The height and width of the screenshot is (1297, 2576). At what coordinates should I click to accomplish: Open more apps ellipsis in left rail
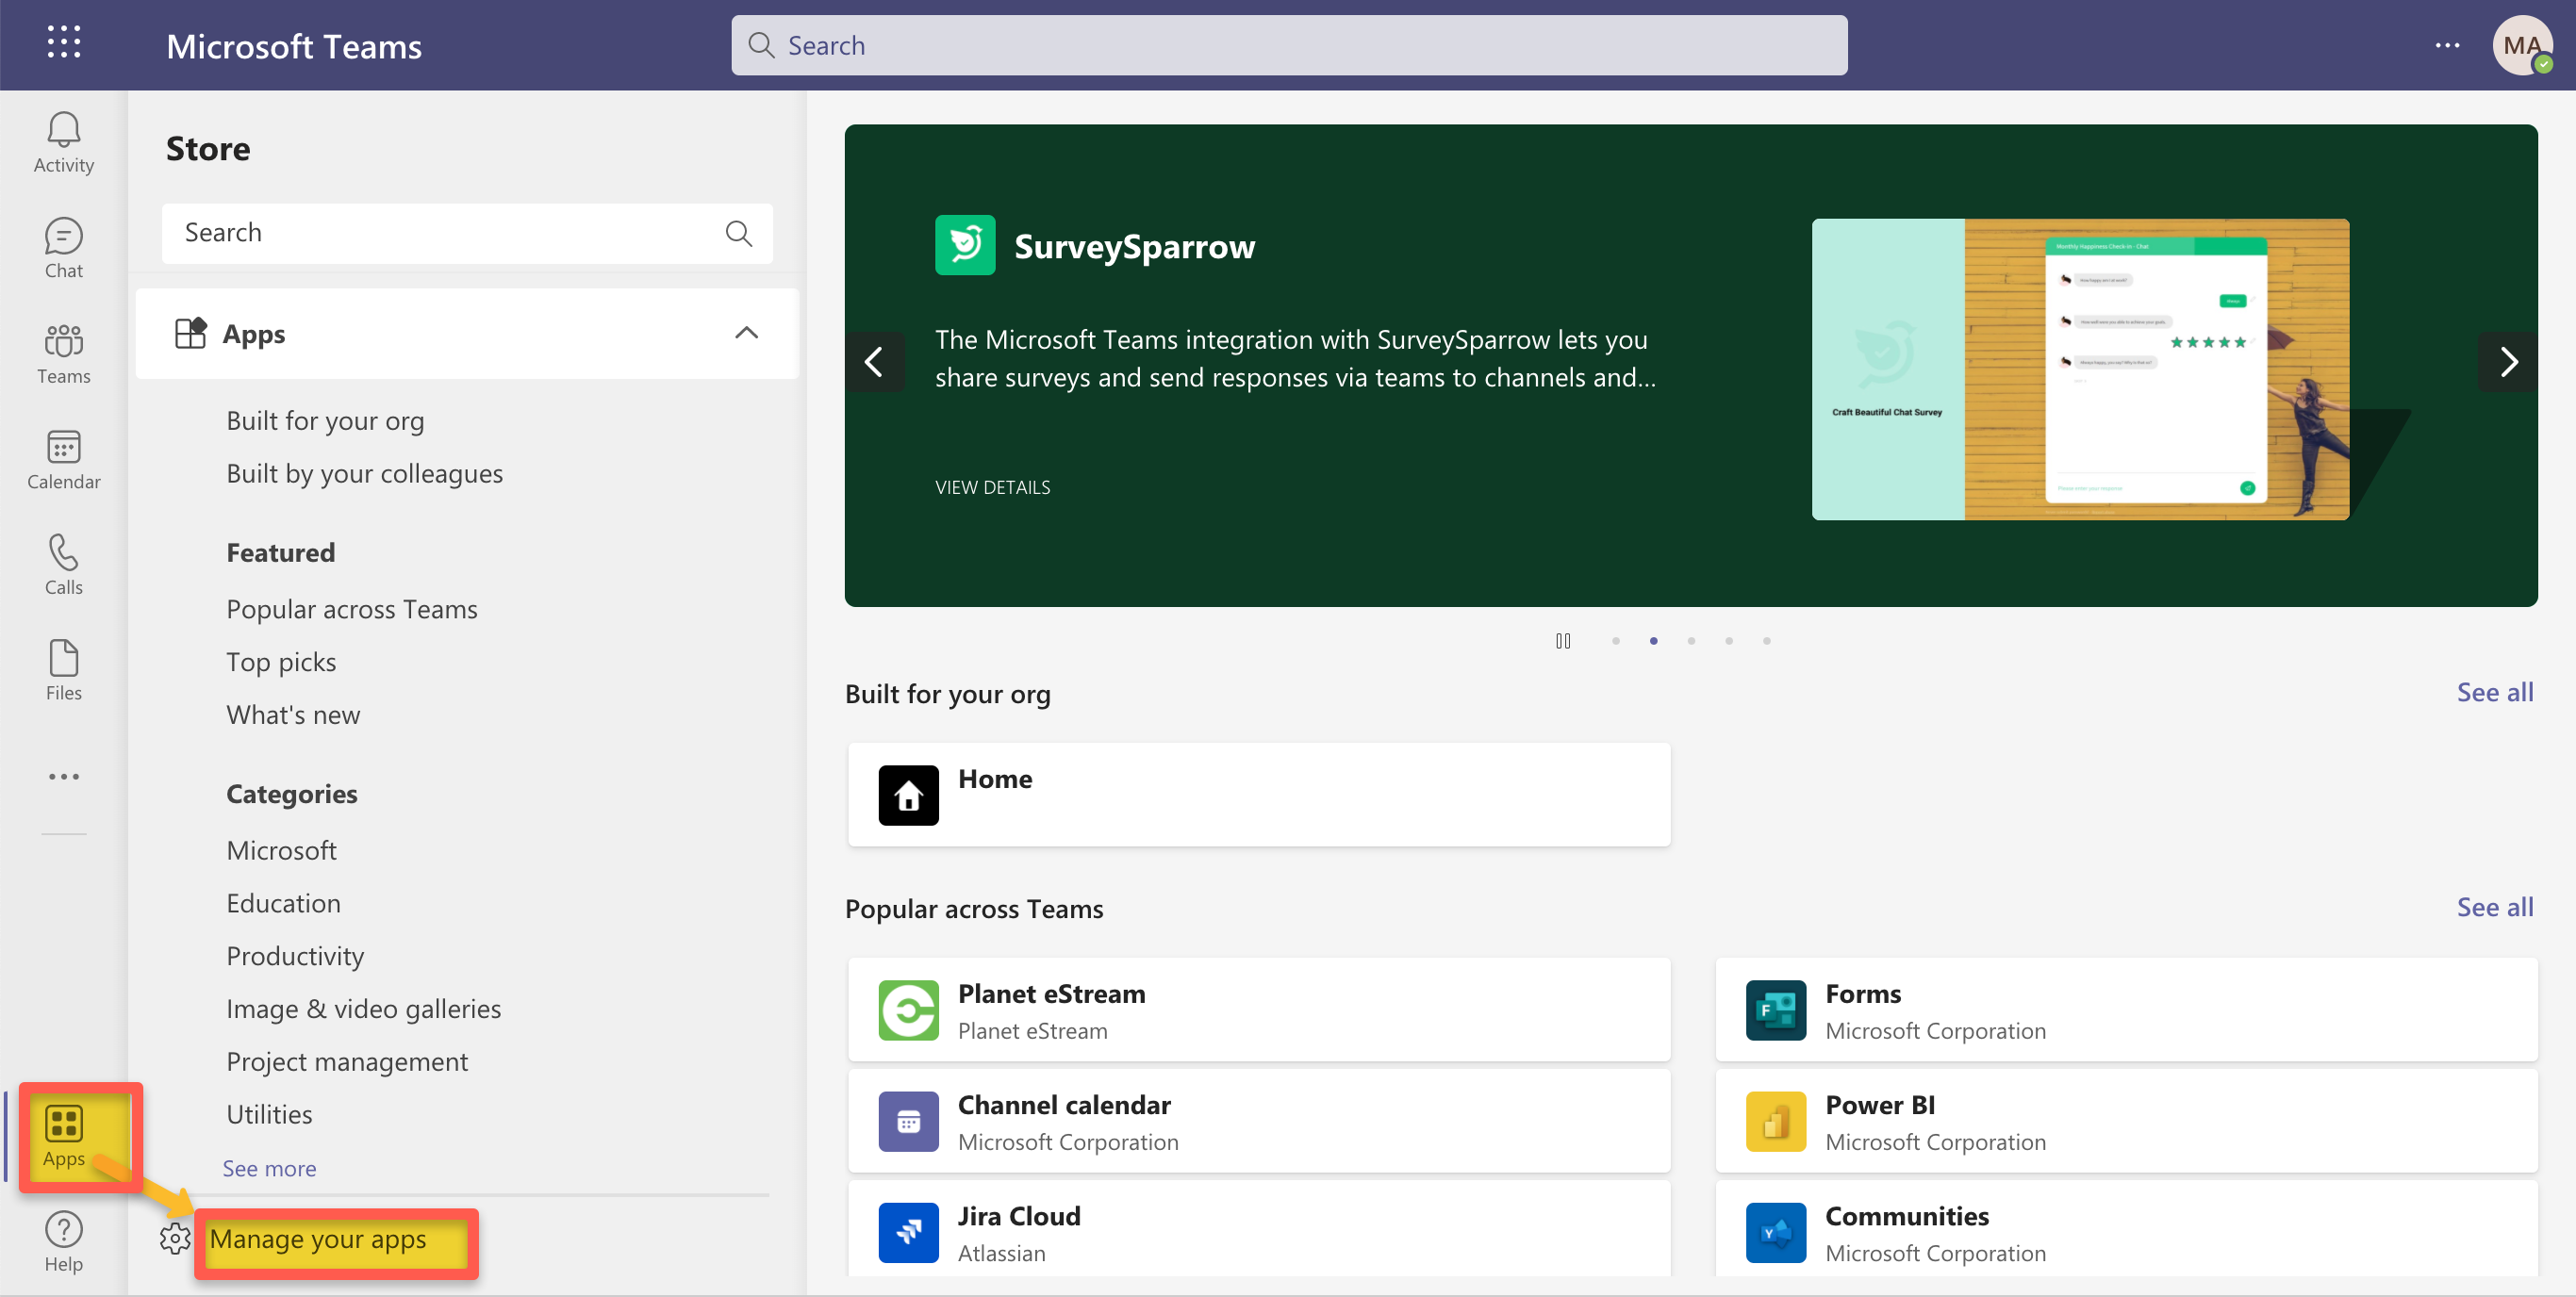click(x=63, y=776)
